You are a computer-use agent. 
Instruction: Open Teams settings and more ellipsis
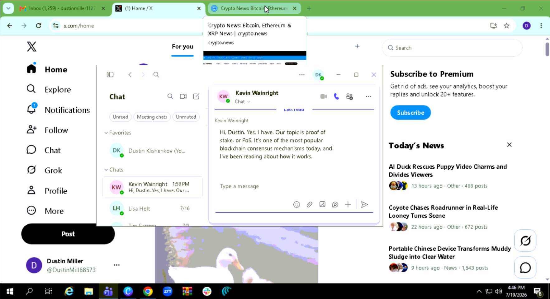[x=302, y=75]
